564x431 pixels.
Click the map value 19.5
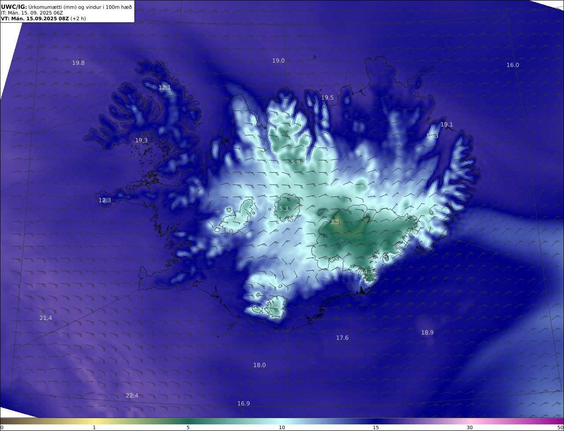[327, 98]
